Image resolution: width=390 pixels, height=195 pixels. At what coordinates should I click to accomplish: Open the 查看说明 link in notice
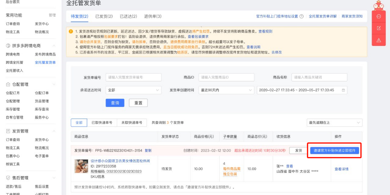(x=253, y=47)
